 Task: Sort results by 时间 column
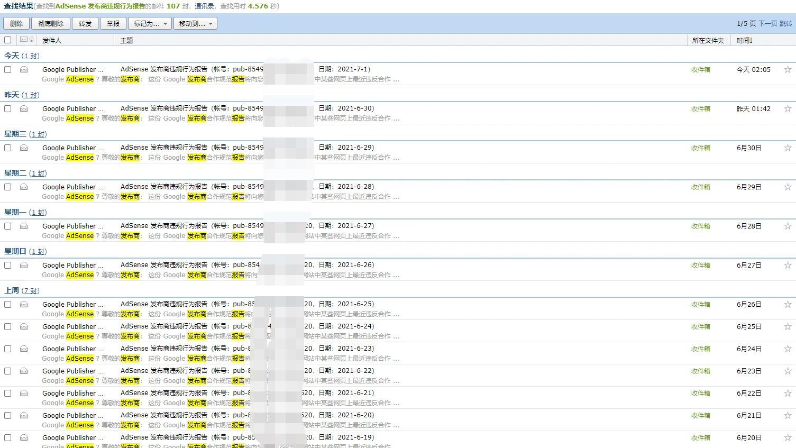(x=744, y=40)
